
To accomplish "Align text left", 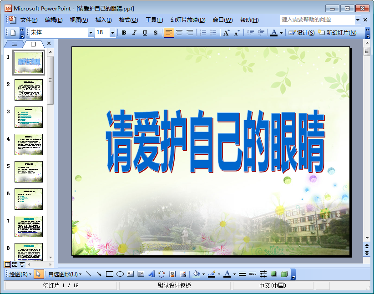I will click(x=169, y=33).
